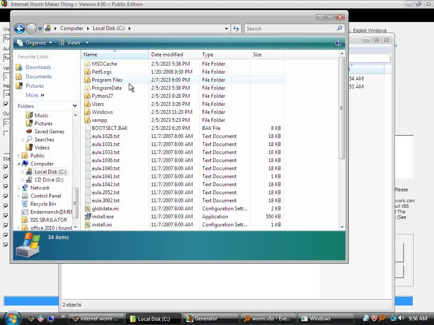
Task: Select Local Disk (C:) in the breadcrumb
Action: point(108,28)
